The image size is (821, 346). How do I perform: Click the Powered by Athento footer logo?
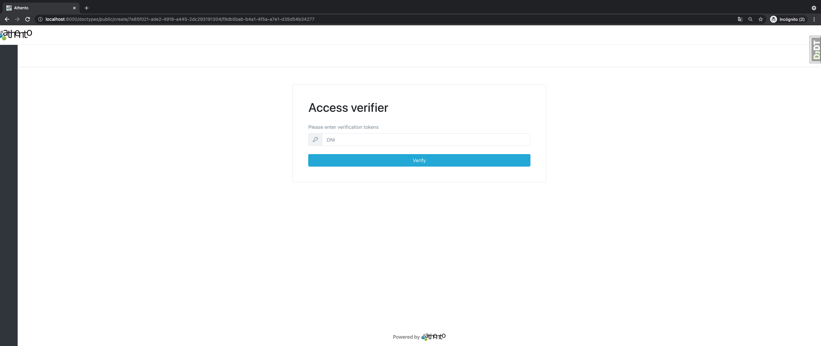(x=434, y=337)
